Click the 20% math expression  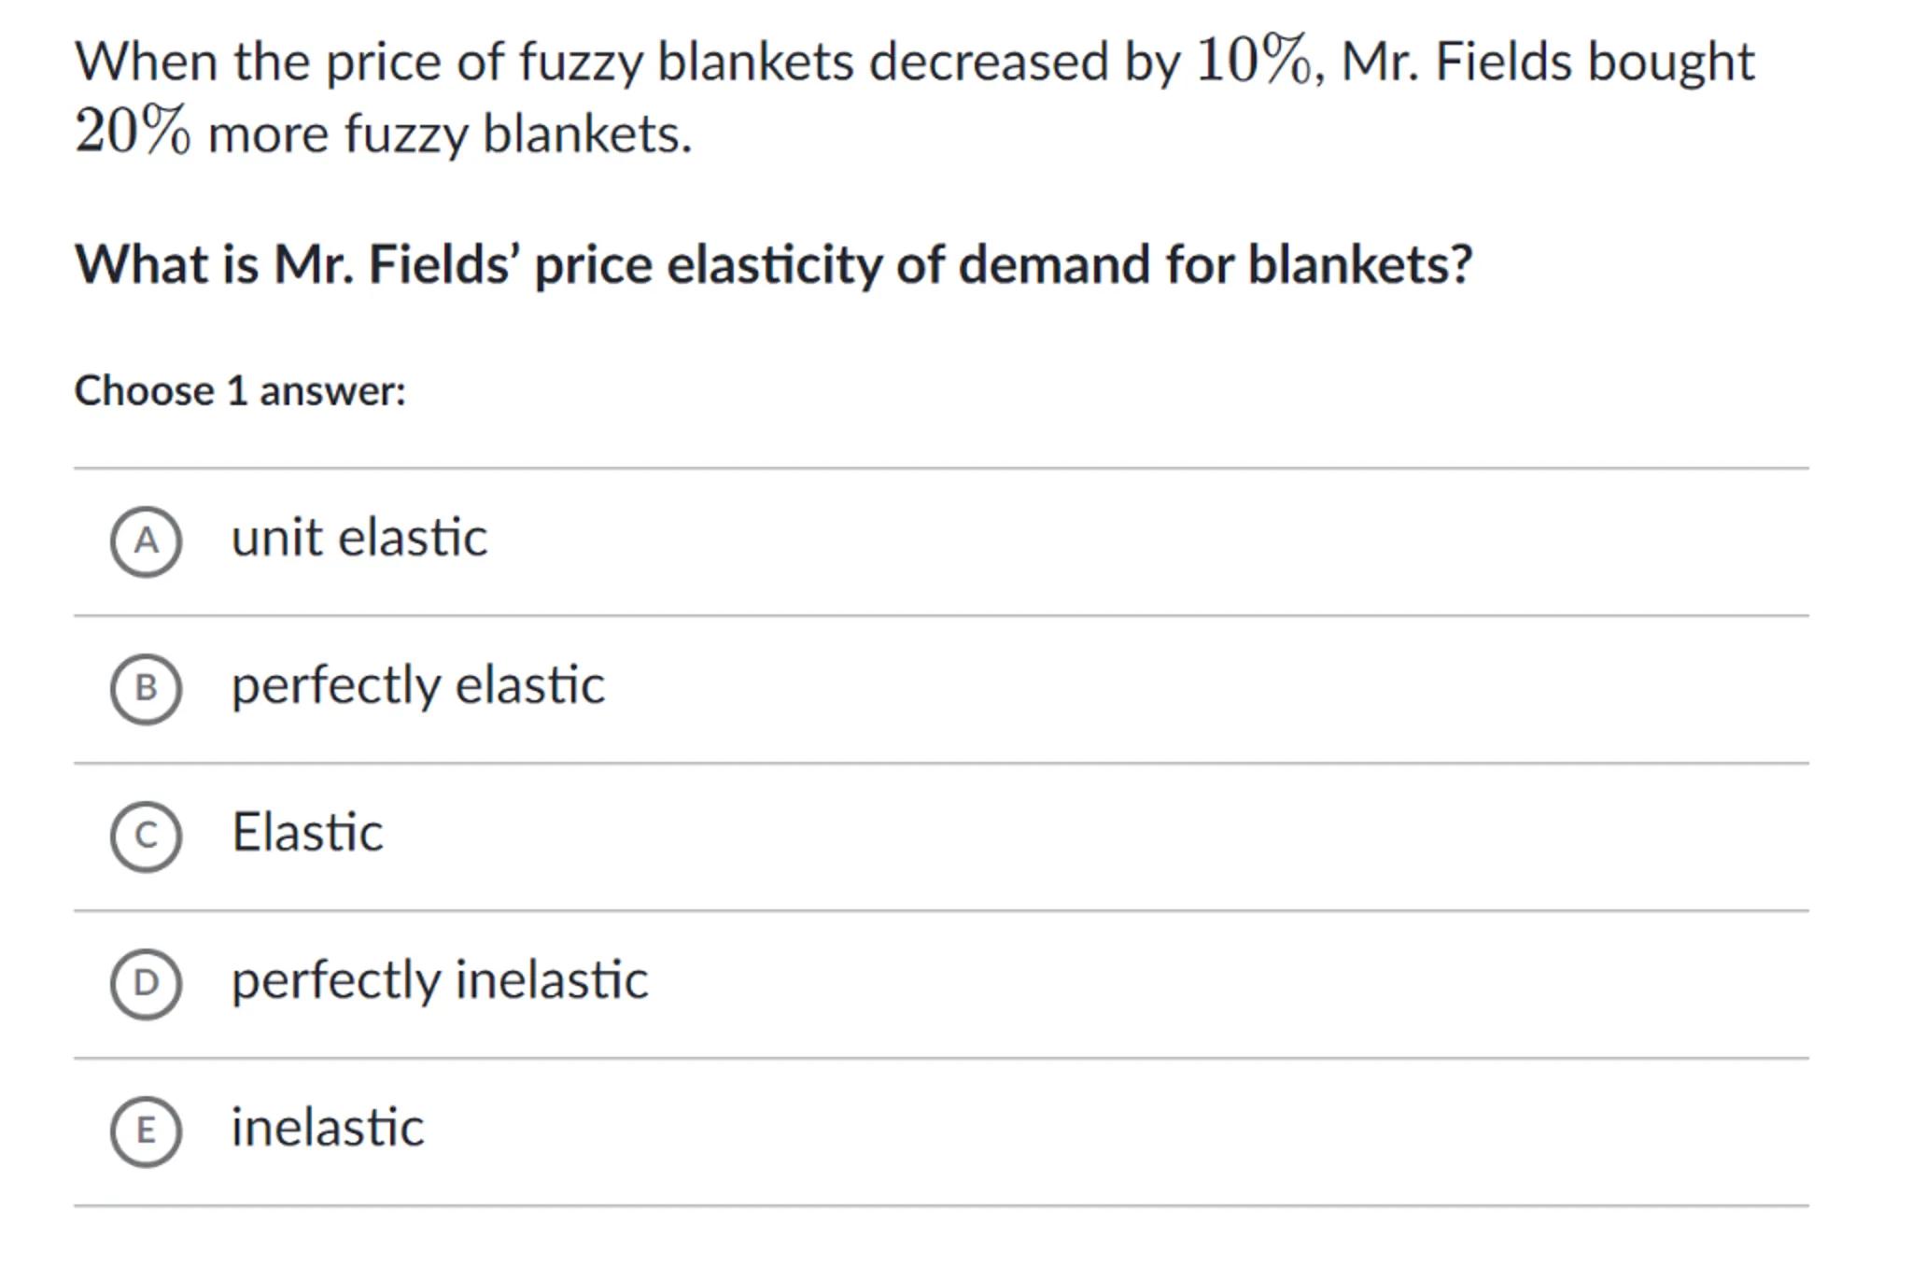133,132
